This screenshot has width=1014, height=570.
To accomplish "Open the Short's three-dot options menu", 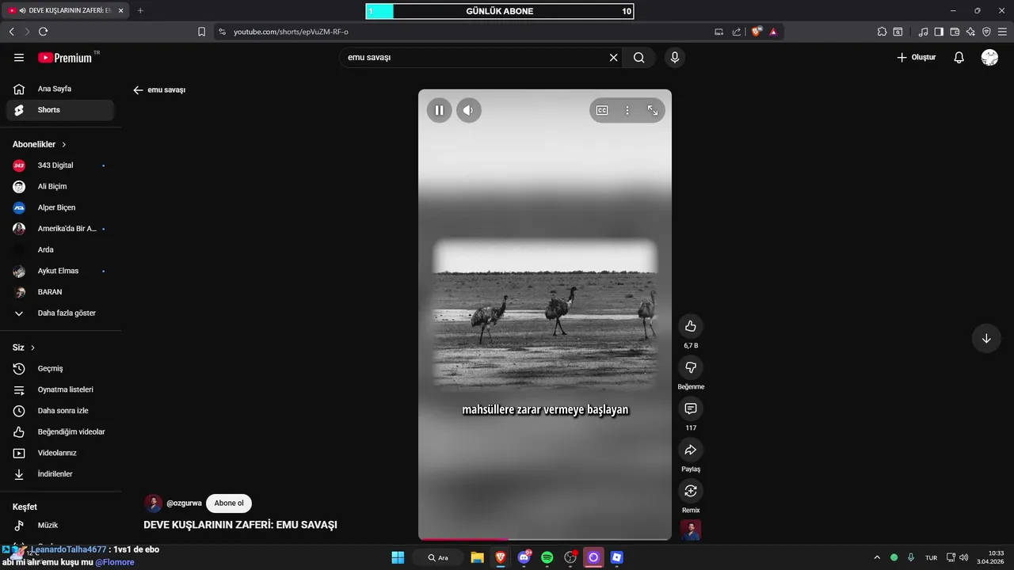I will click(627, 110).
